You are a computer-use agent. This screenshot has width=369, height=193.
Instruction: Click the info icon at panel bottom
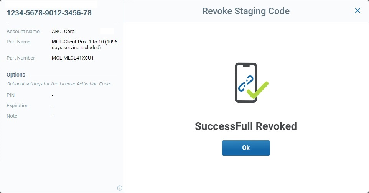120,188
